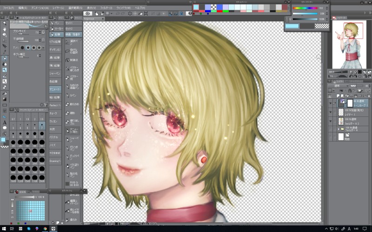Viewport: 372px width, 232px height.
Task: Toggle snap to special ruler in the command bar
Action: [176, 13]
